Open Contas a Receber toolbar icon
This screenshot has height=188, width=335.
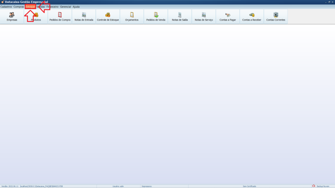[x=252, y=16]
